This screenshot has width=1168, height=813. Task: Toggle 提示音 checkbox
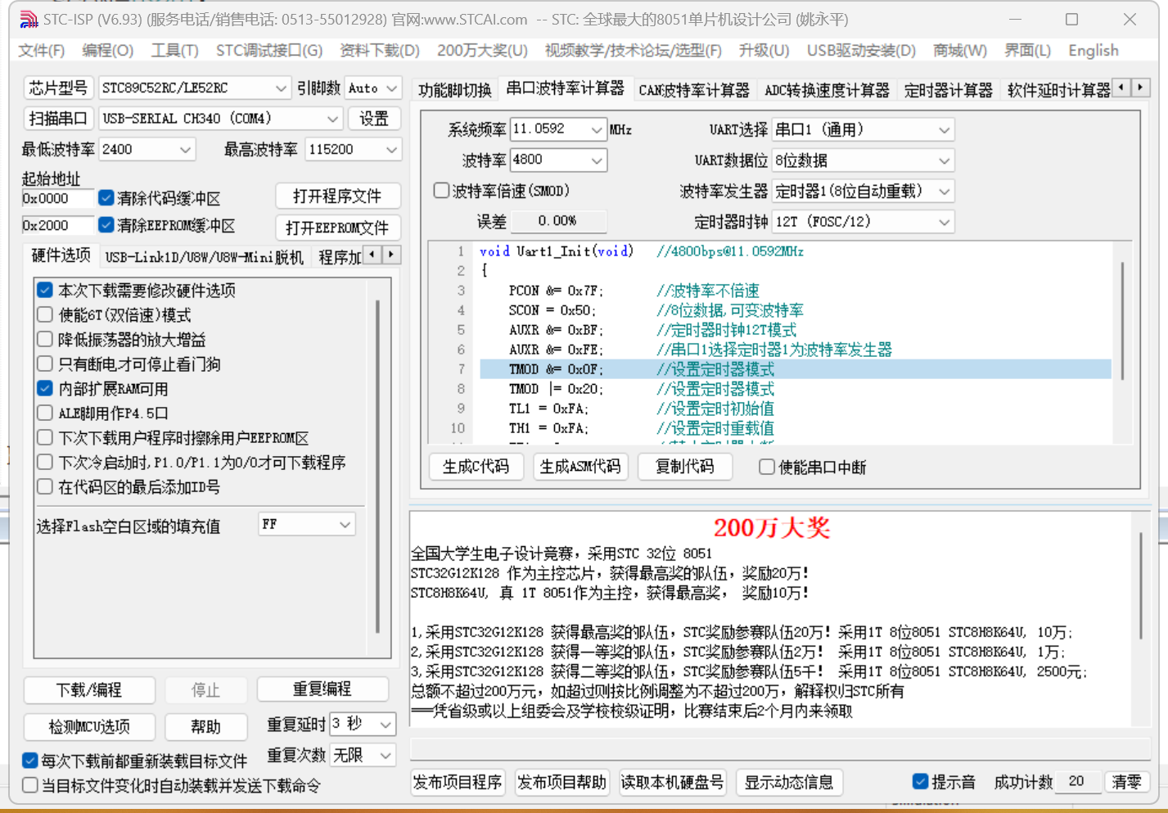pyautogui.click(x=921, y=781)
